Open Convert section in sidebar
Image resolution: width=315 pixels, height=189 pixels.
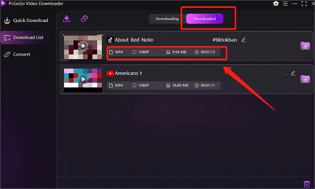pos(17,54)
